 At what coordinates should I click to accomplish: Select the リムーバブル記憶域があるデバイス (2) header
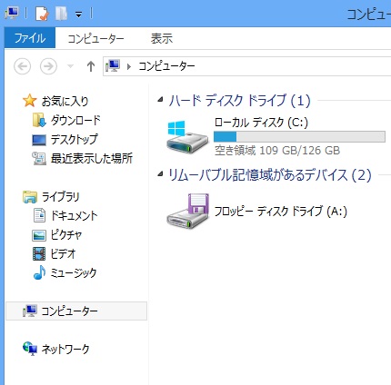click(270, 175)
